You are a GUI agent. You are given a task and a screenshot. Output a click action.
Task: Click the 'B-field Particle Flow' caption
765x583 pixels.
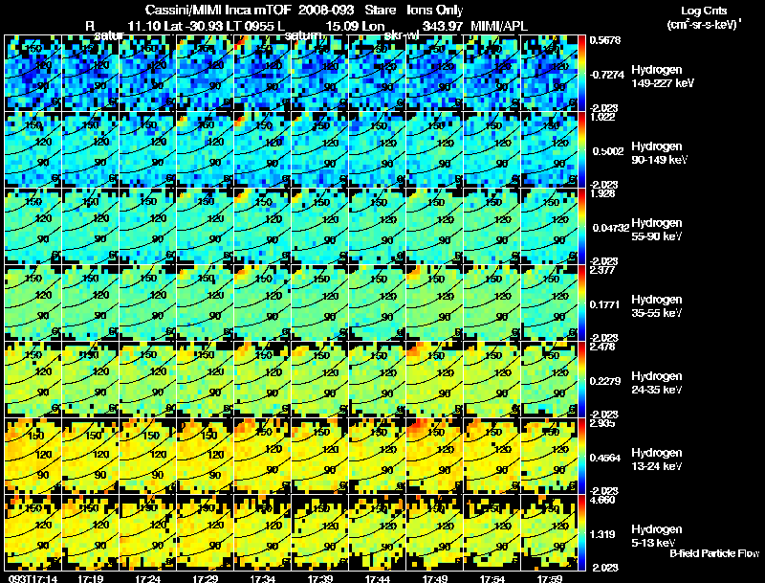coord(714,553)
